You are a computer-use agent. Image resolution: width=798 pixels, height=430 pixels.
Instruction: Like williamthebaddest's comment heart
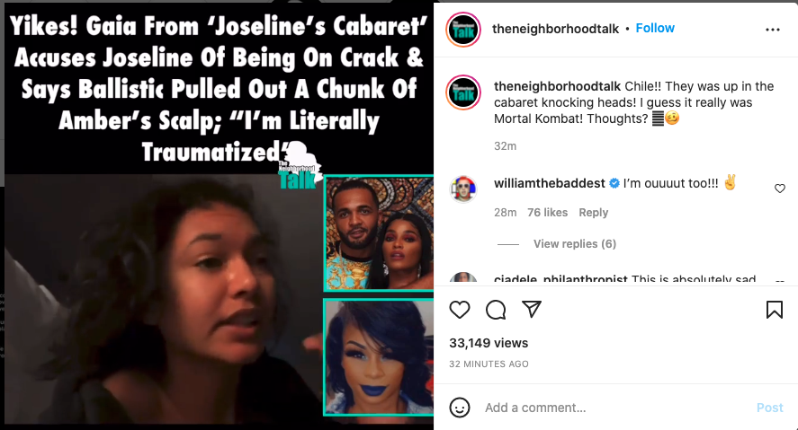[780, 189]
